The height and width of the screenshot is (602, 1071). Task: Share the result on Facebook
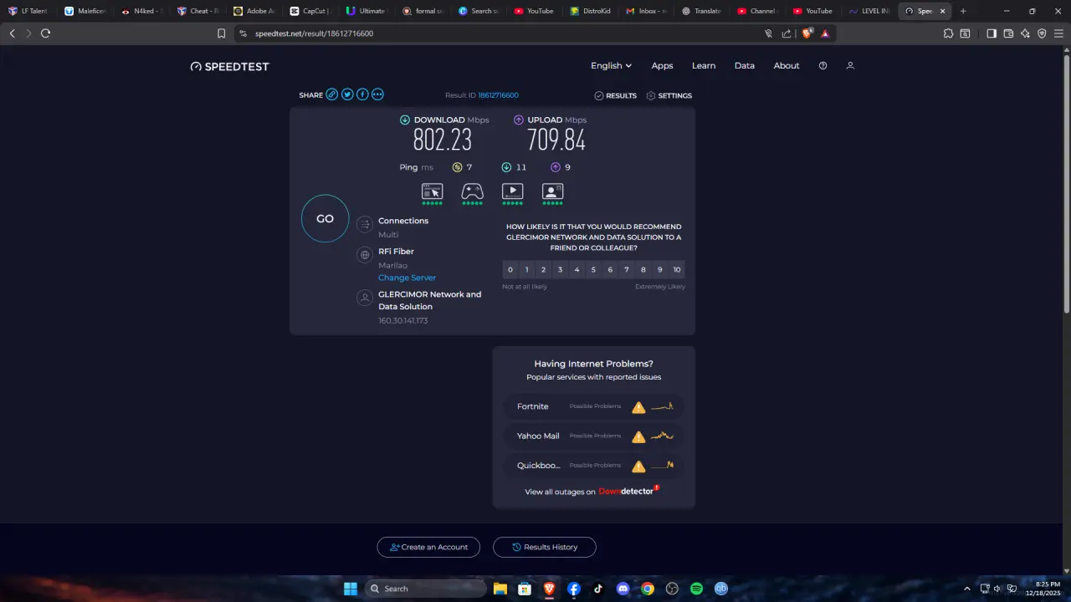pyautogui.click(x=362, y=94)
